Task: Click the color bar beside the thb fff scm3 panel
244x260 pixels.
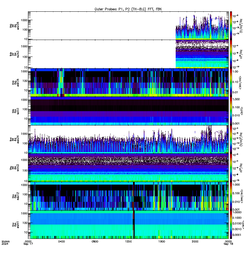Action: click(x=231, y=54)
